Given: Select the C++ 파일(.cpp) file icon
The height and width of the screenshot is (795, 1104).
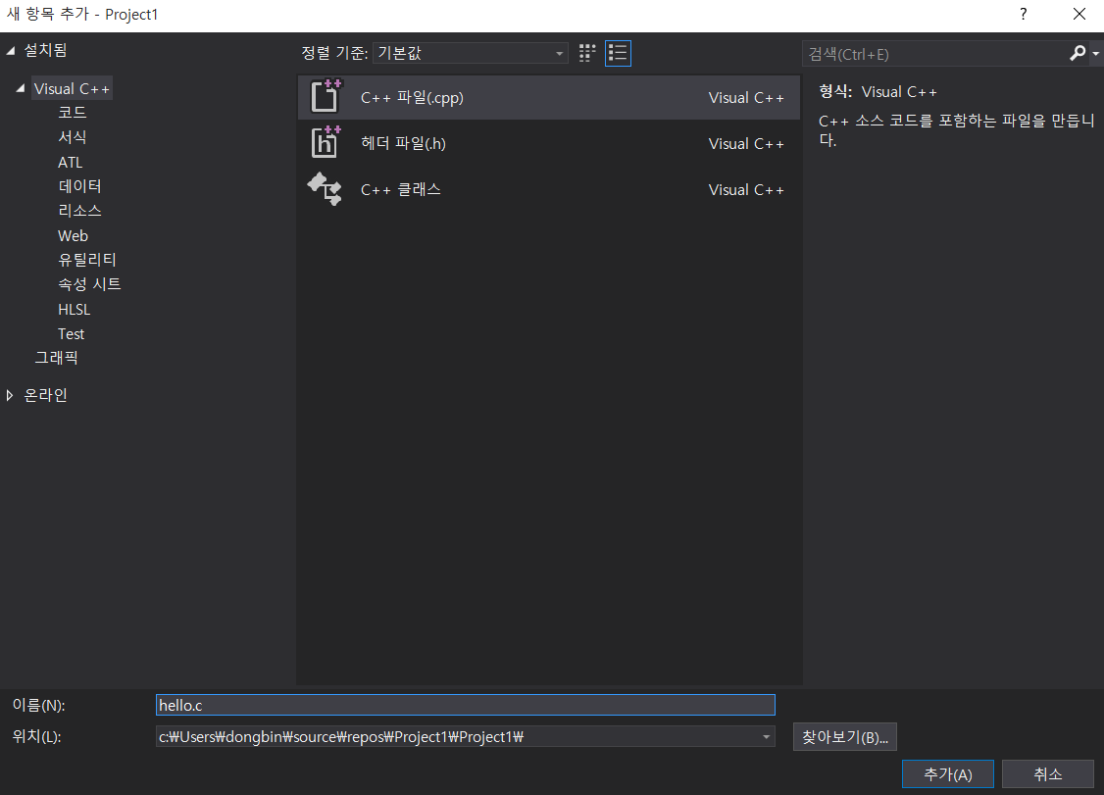Looking at the screenshot, I should [326, 96].
